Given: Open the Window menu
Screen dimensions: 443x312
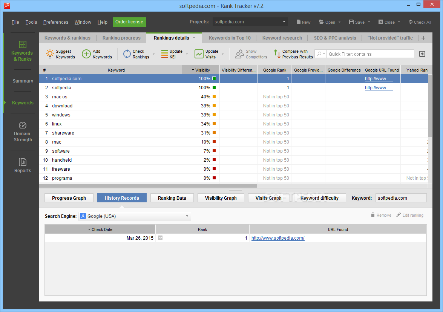Looking at the screenshot, I should (x=83, y=22).
